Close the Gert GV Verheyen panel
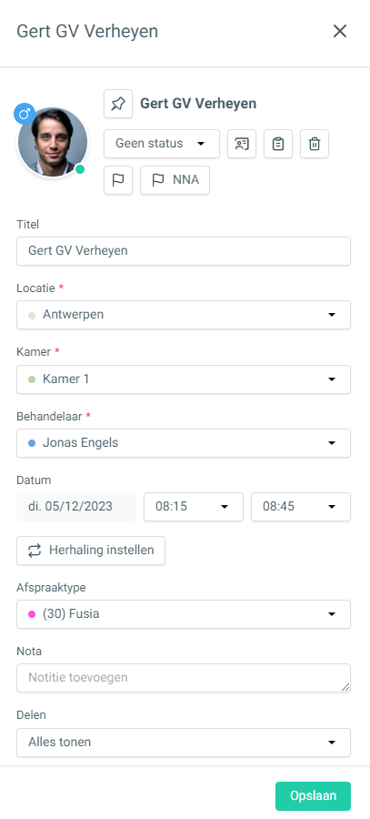This screenshot has width=370, height=819. pos(340,31)
